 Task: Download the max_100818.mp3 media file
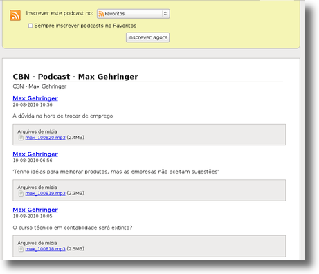(45, 249)
